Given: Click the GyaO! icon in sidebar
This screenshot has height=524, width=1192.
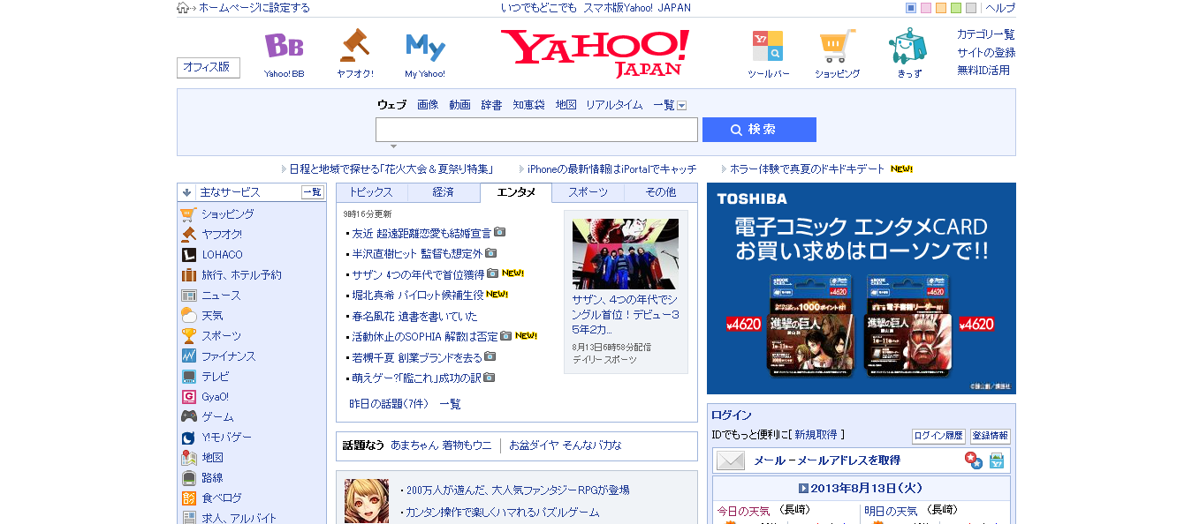Looking at the screenshot, I should [x=188, y=397].
